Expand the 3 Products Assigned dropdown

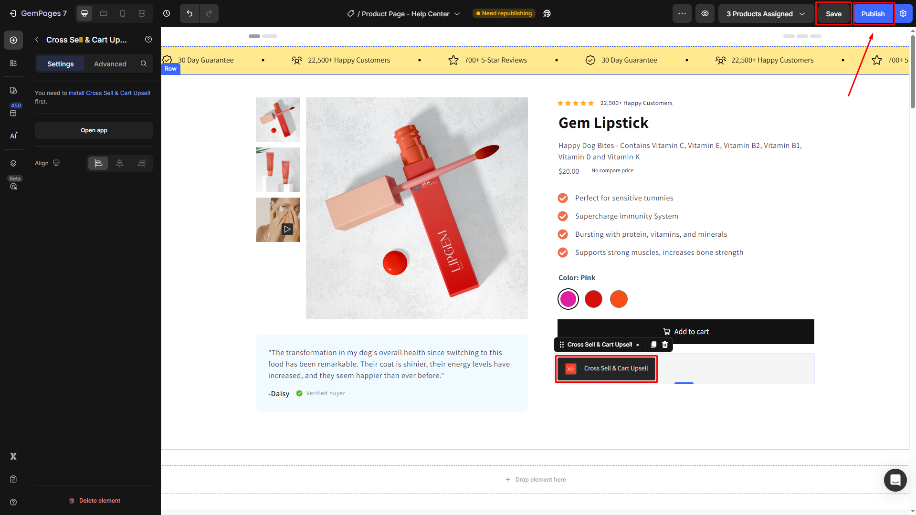766,13
